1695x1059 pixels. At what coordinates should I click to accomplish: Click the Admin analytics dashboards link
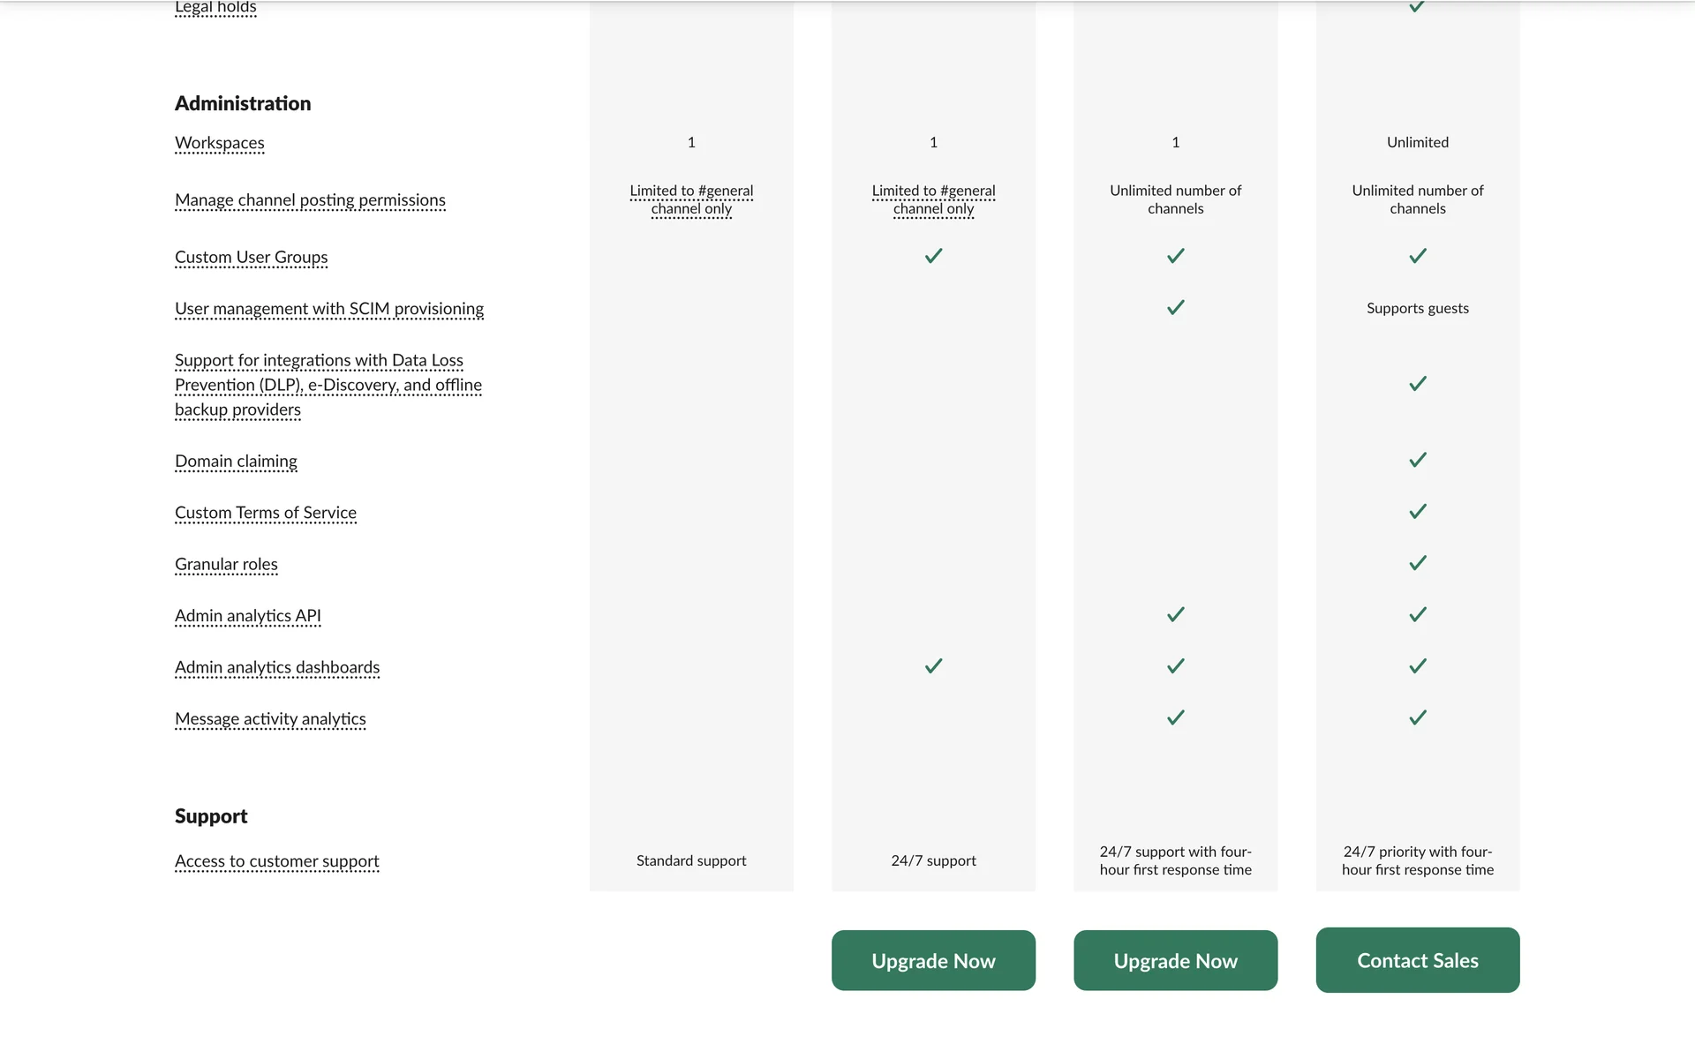point(277,668)
